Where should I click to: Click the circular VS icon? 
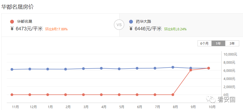point(119,25)
